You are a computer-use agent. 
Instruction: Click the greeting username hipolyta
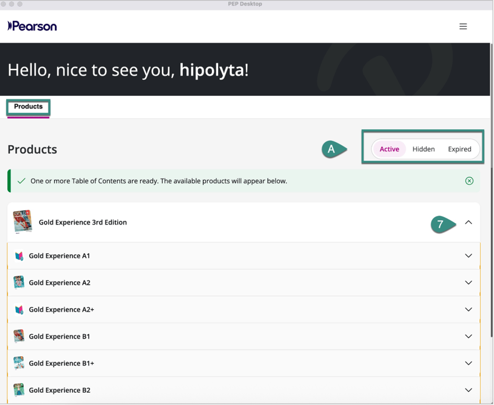pyautogui.click(x=212, y=70)
